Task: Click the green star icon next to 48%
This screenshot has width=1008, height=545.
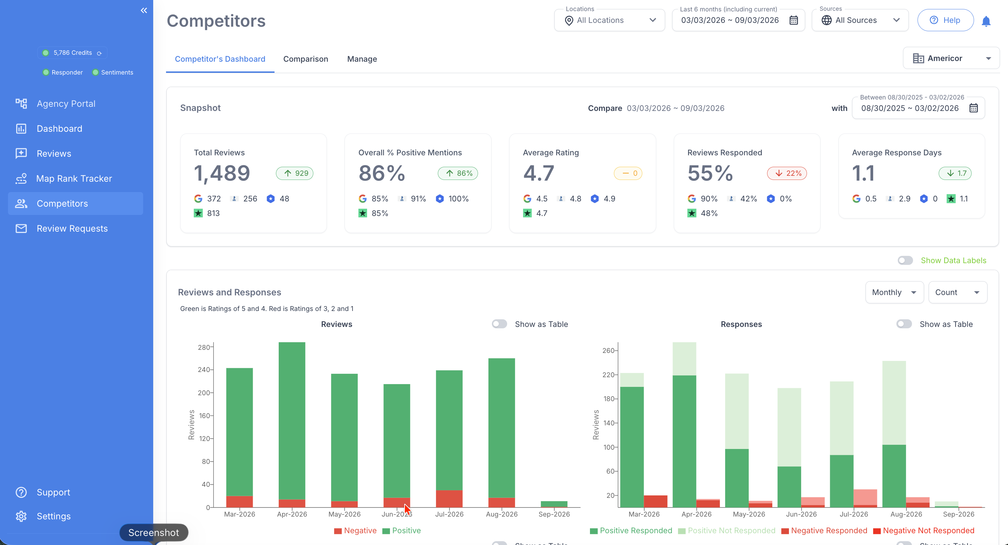Action: pos(692,213)
